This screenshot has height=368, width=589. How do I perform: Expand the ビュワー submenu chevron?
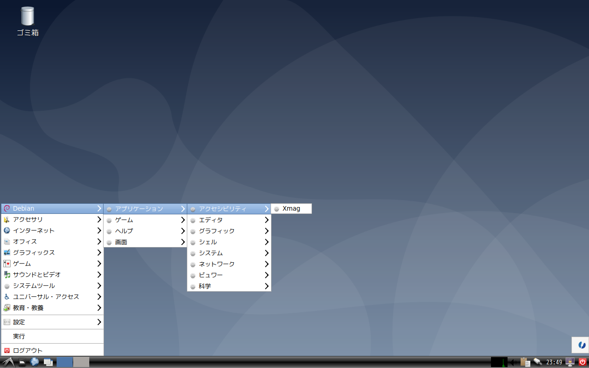pyautogui.click(x=266, y=276)
